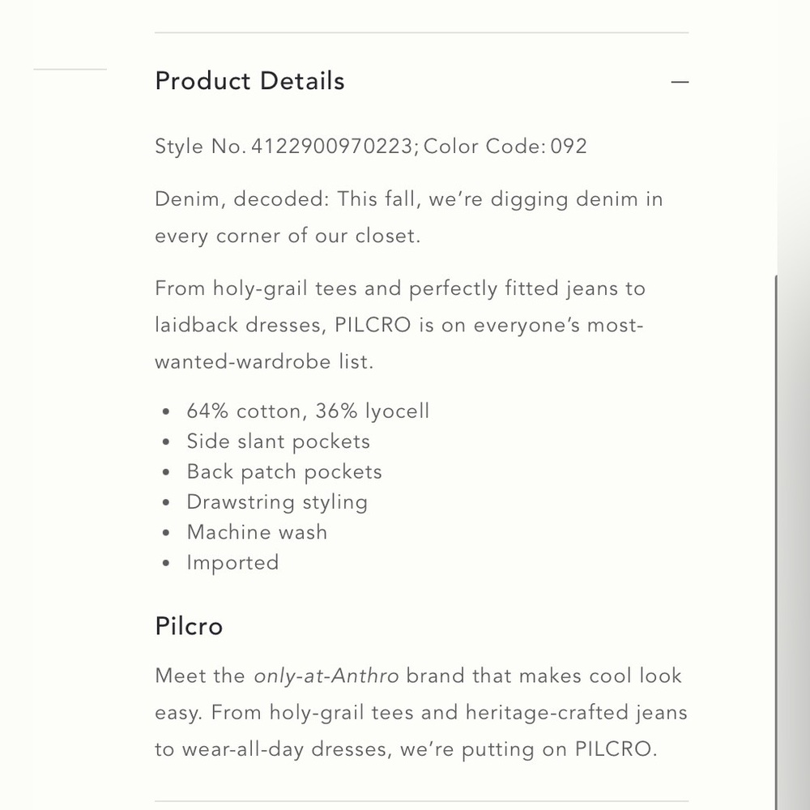810x810 pixels.
Task: Click PILCRO in "laidback dresses, PILCRO" line
Action: tap(373, 325)
